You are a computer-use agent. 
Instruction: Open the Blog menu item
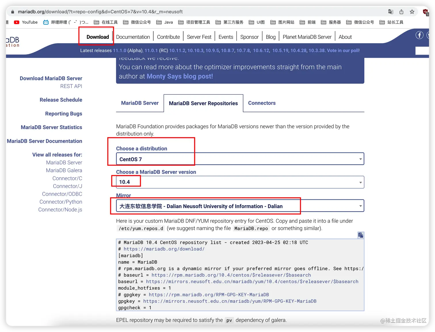[x=271, y=37]
